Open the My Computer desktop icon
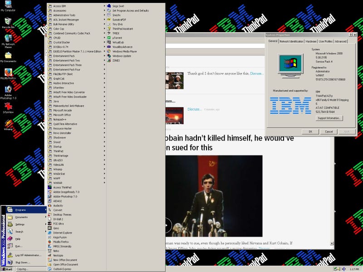 coord(8,6)
